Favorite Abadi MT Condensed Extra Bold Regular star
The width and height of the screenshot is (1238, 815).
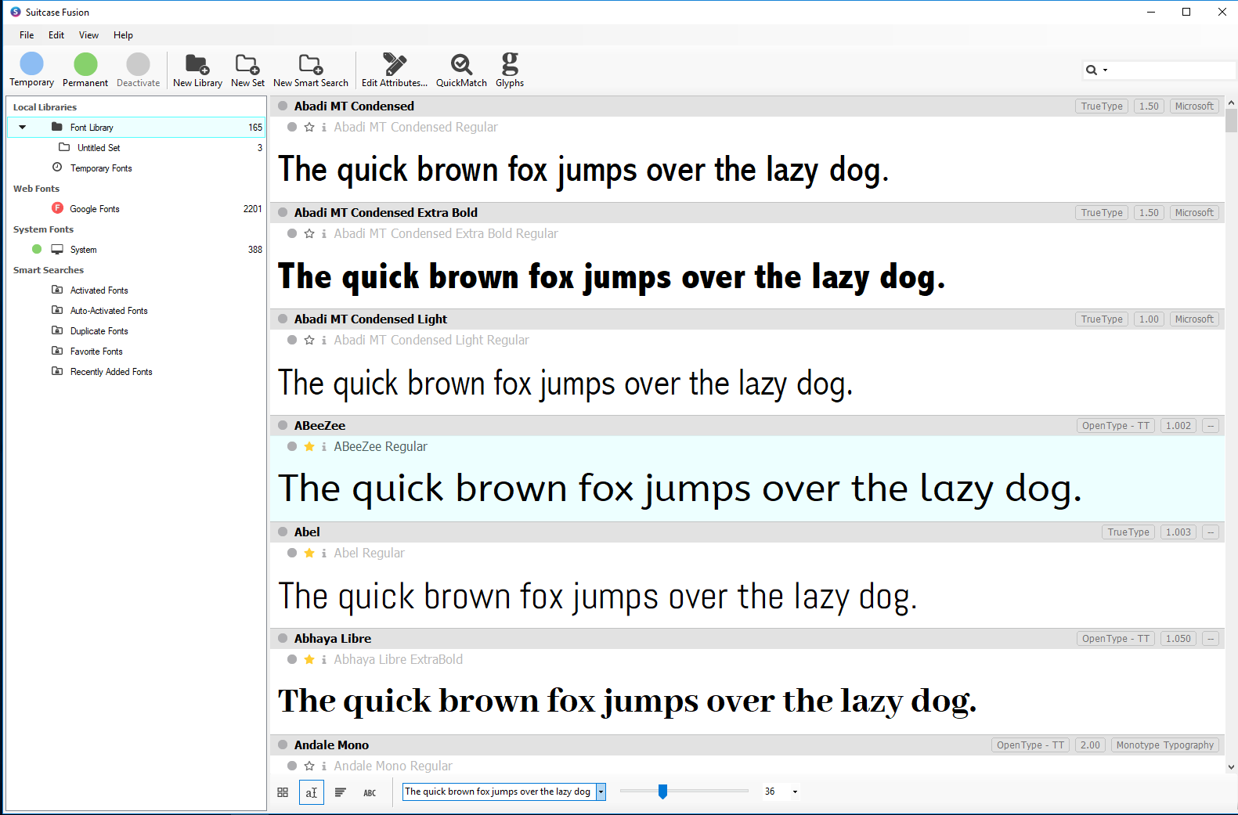(309, 233)
